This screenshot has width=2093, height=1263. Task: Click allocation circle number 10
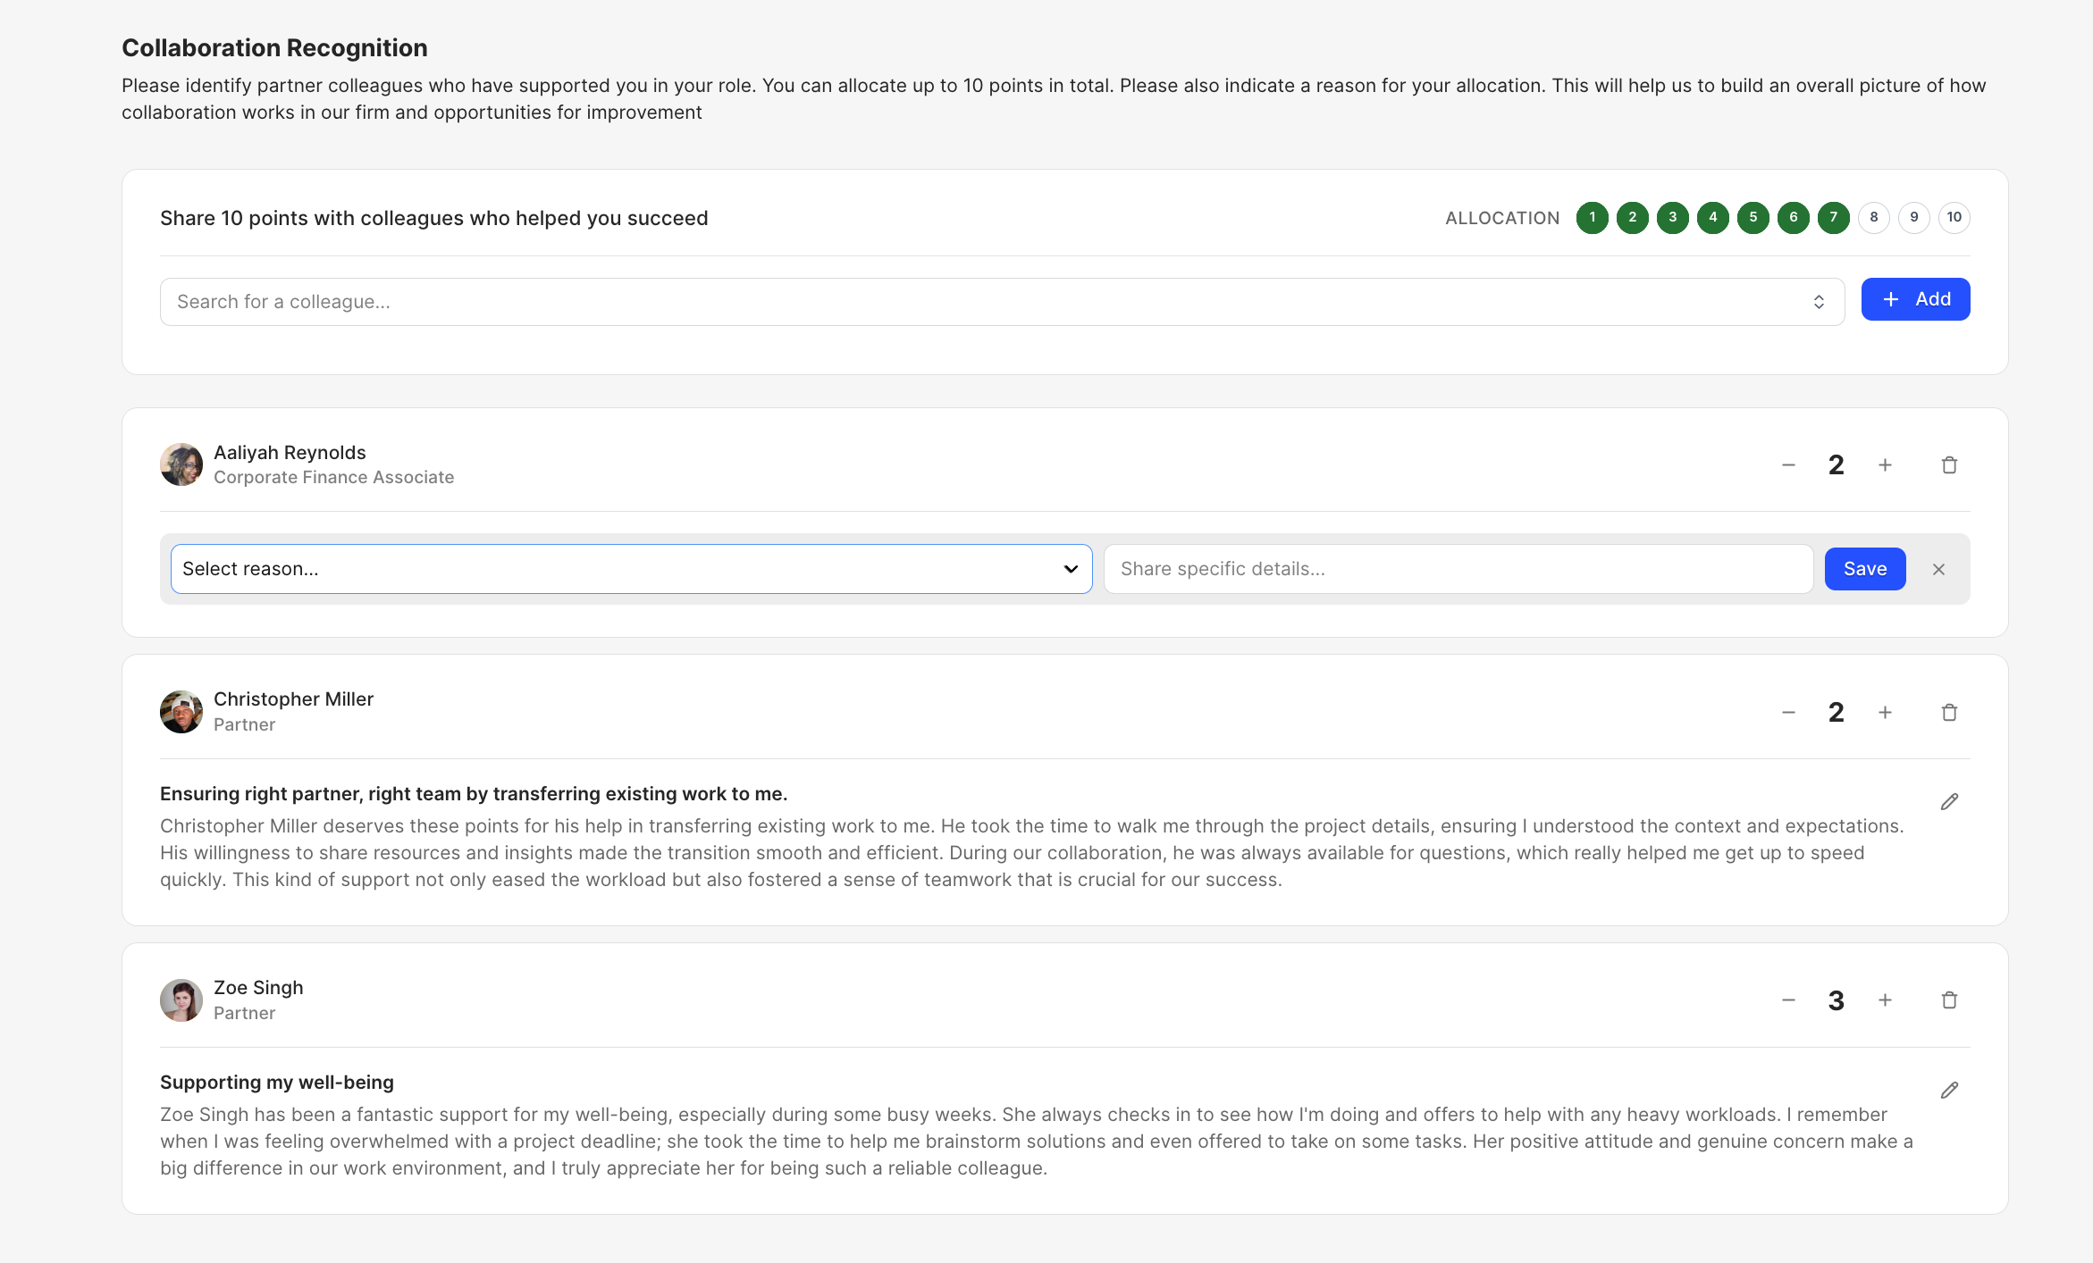1954,218
